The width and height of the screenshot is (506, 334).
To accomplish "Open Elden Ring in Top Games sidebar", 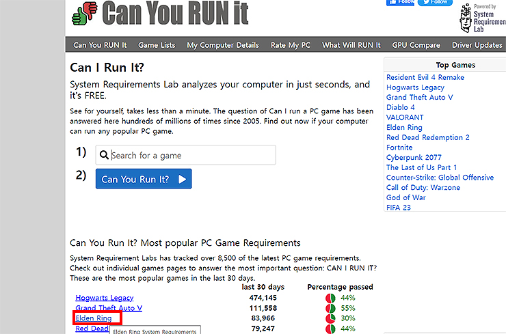I will 404,127.
